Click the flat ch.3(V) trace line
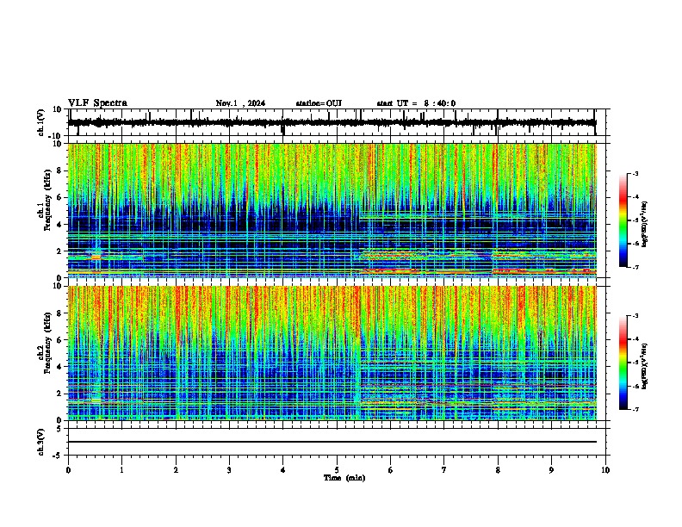 coord(332,442)
